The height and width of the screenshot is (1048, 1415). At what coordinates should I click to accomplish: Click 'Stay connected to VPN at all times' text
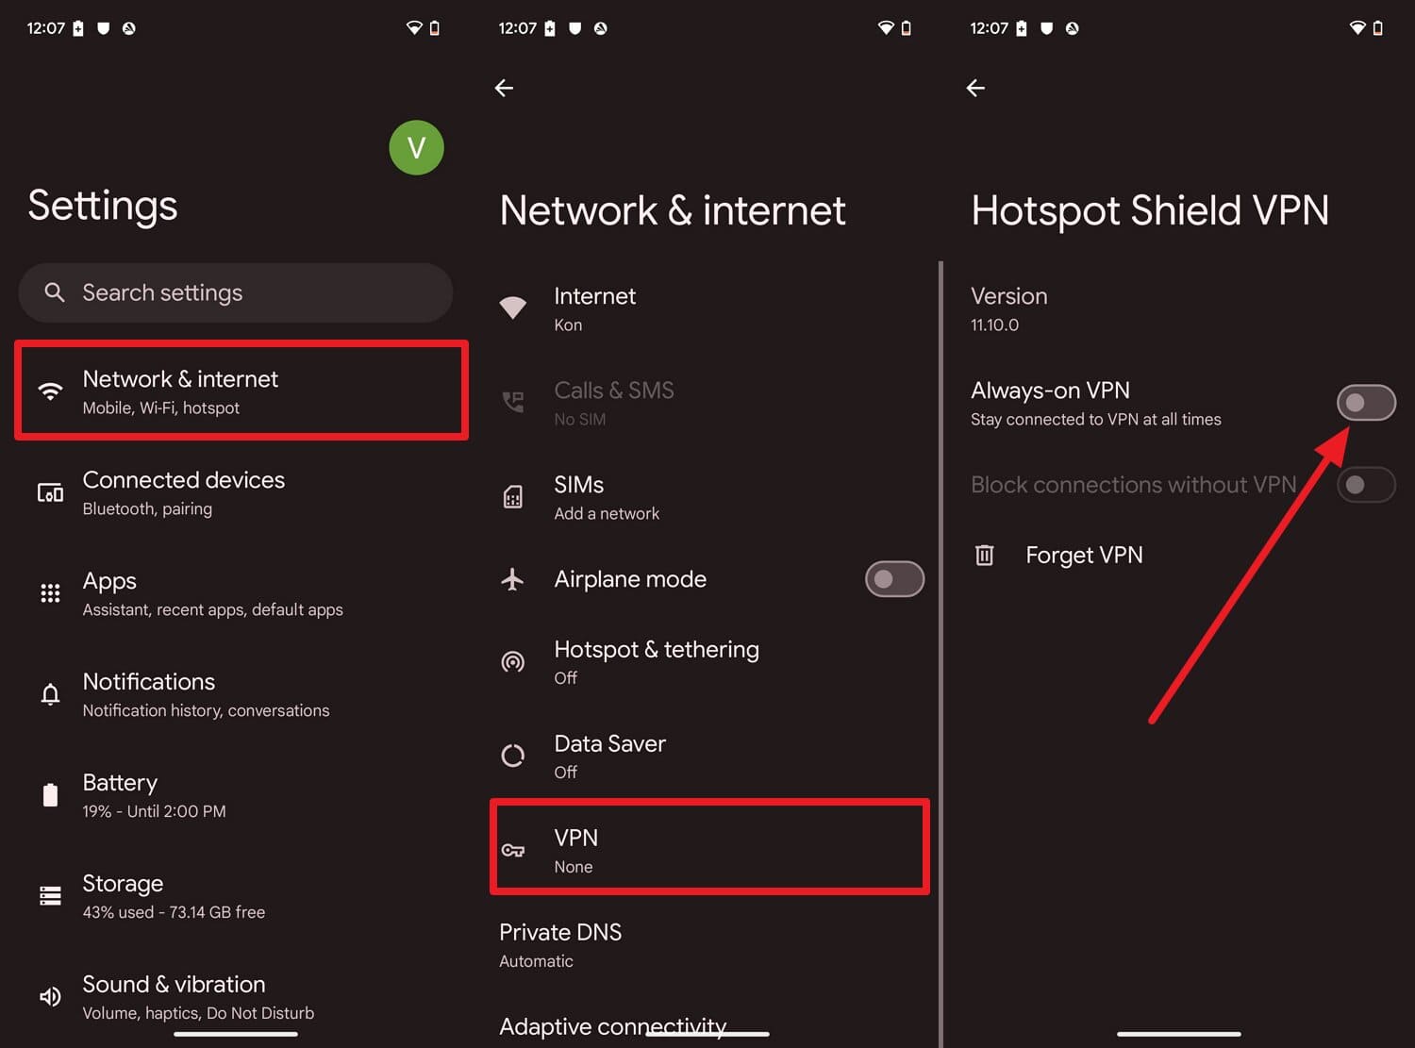(x=1096, y=419)
